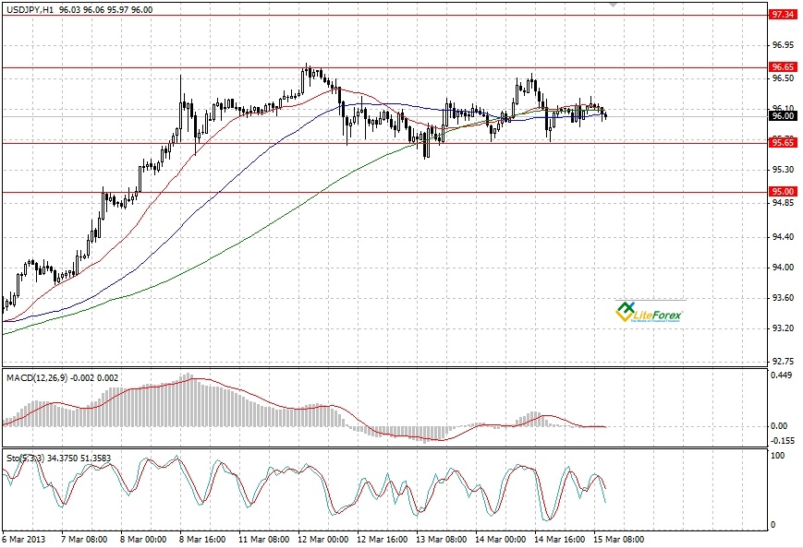Select the 97.34 red price level label
Image resolution: width=803 pixels, height=548 pixels.
(x=783, y=15)
